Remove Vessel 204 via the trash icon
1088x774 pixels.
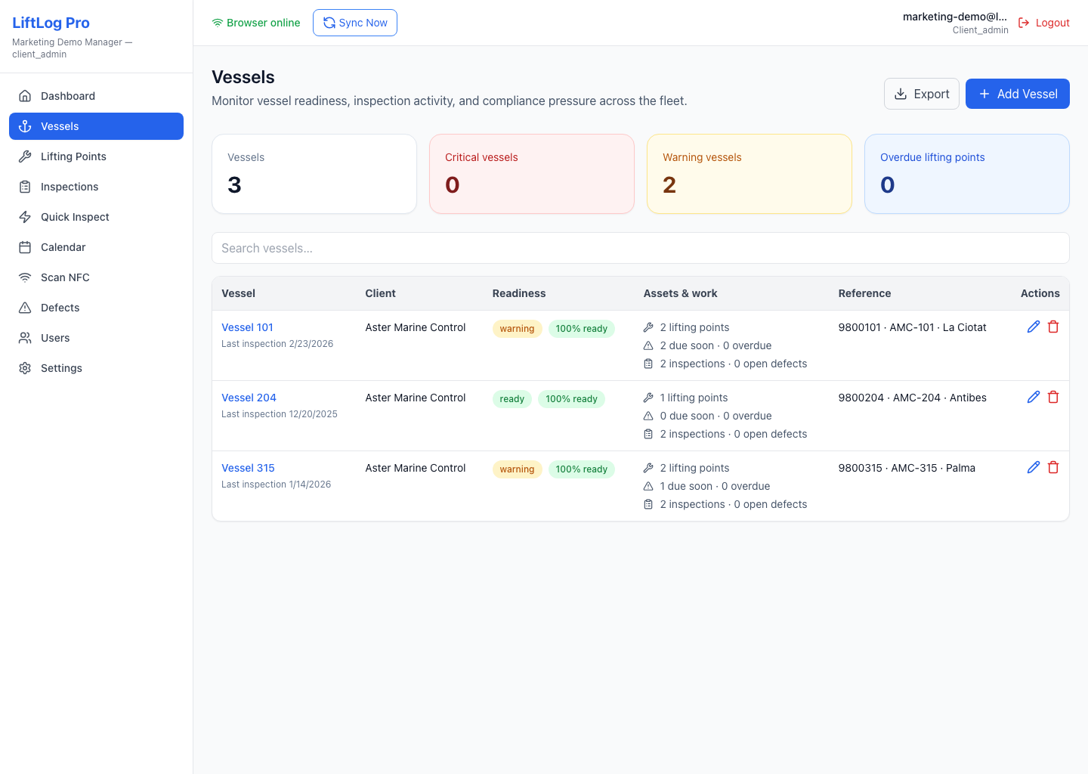point(1053,397)
